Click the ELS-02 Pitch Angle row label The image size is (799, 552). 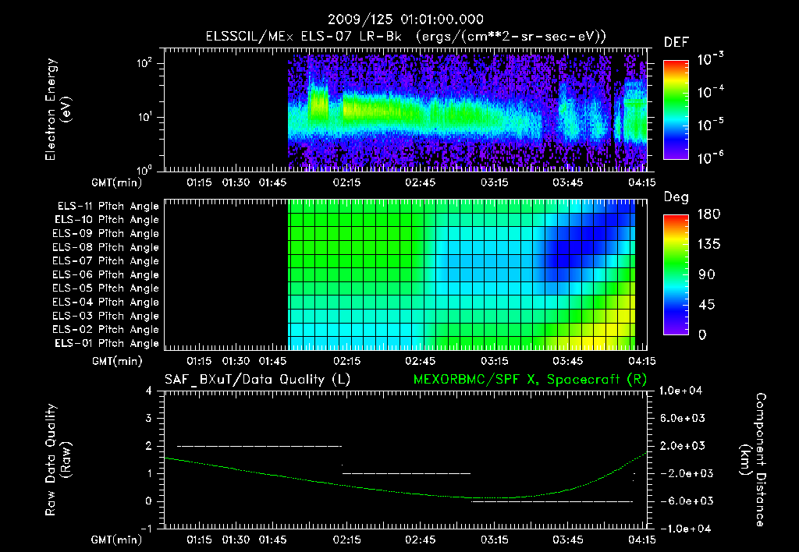[105, 330]
